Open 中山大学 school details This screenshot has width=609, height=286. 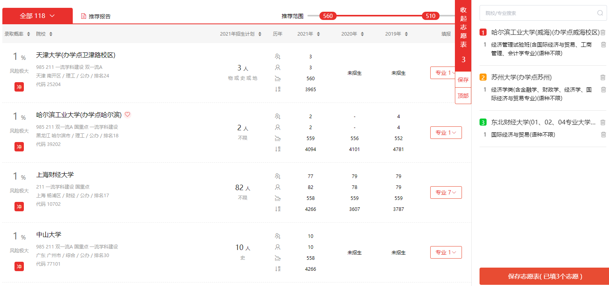coord(49,235)
